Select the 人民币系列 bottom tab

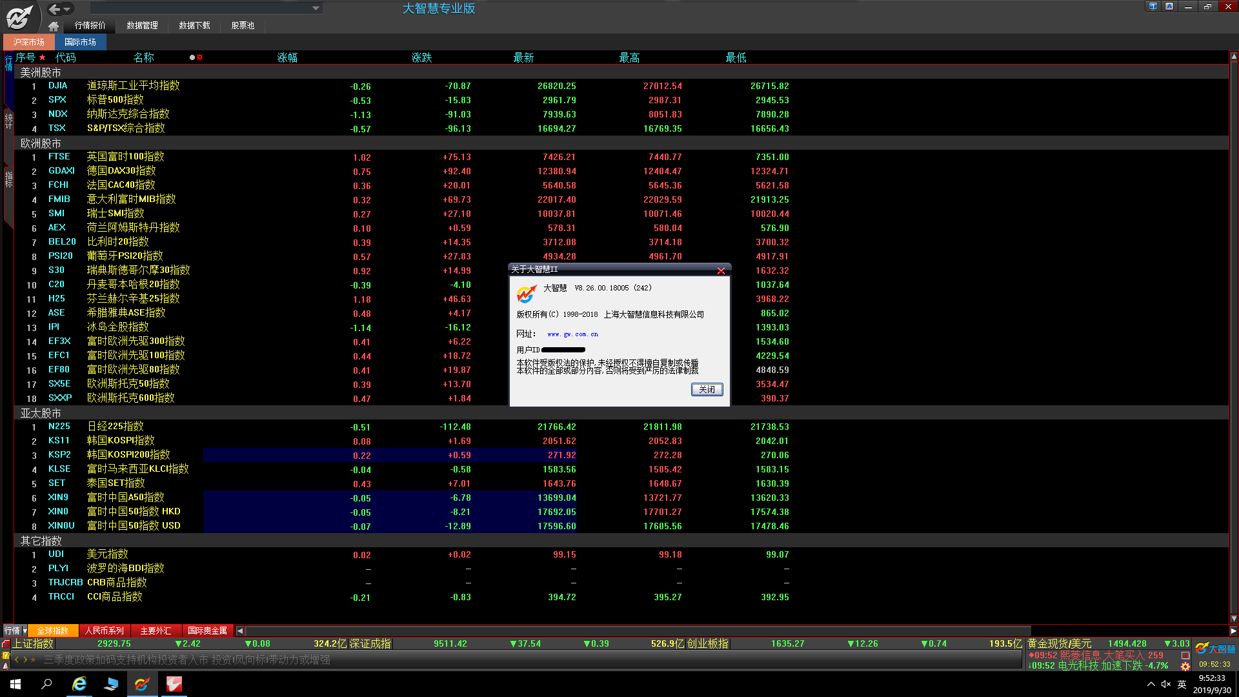104,631
